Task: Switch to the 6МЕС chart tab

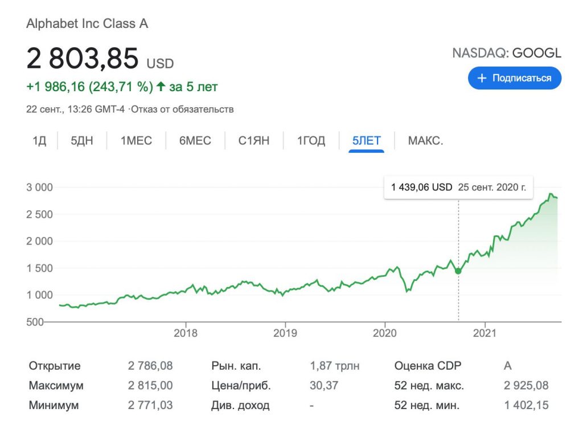Action: [195, 141]
